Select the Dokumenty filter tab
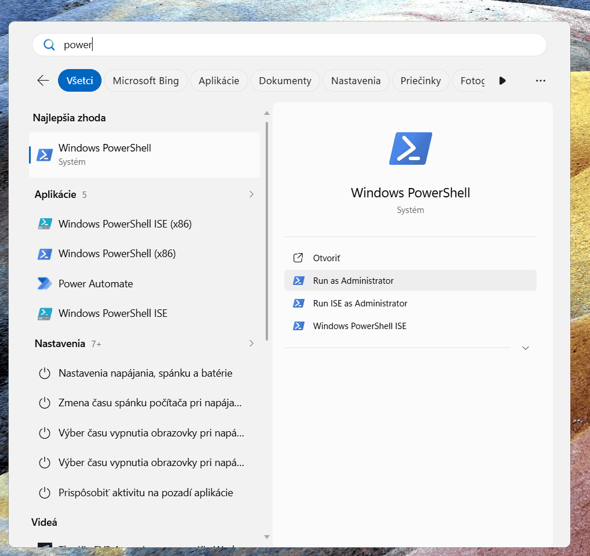 (285, 81)
